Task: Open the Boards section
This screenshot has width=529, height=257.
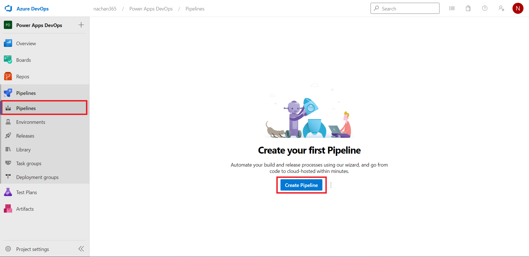Action: pyautogui.click(x=23, y=60)
